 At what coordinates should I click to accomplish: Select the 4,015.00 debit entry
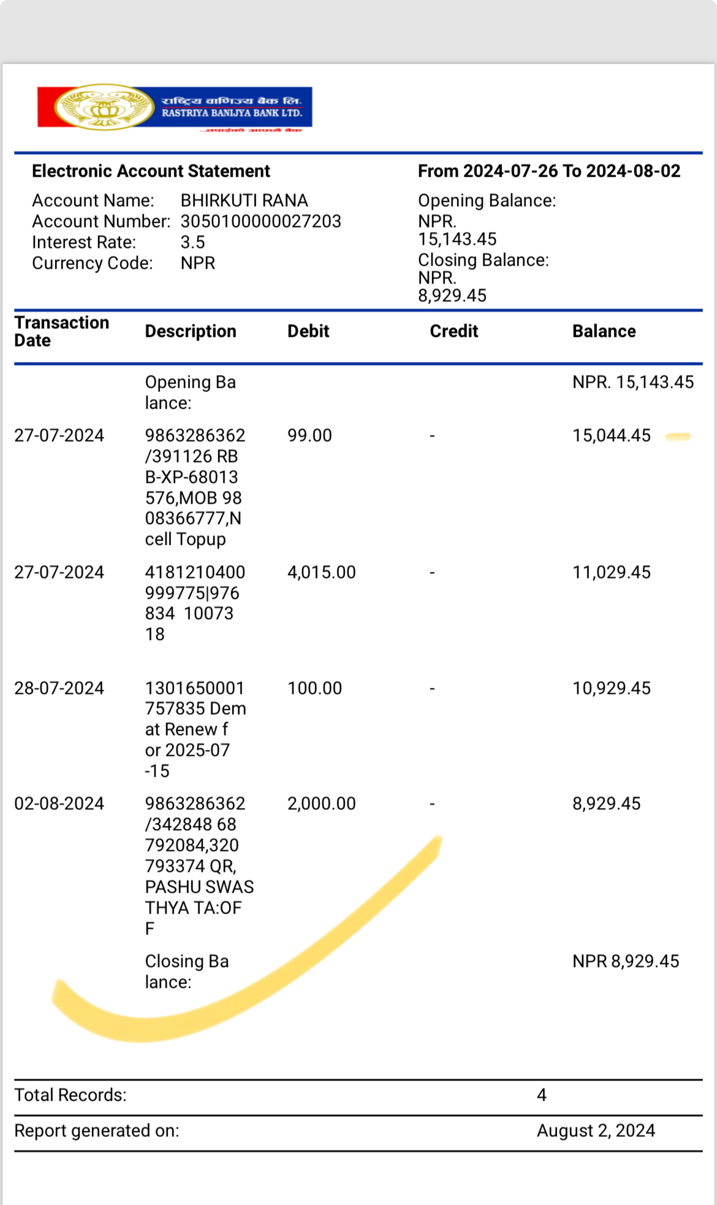322,572
